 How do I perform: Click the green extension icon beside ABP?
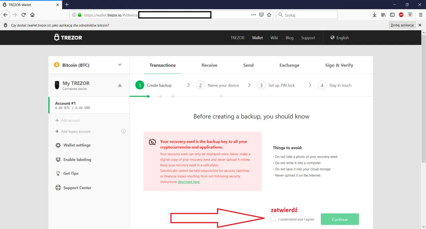tap(410, 15)
